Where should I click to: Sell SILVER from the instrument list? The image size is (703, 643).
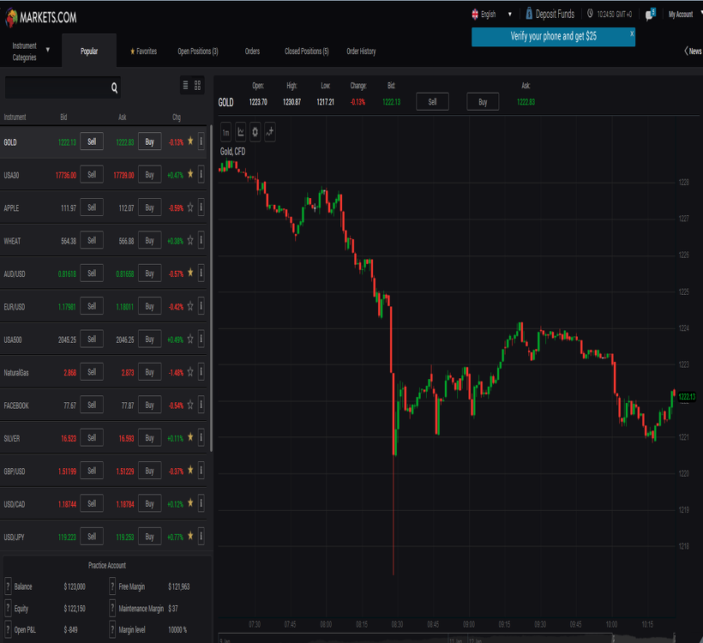click(x=92, y=437)
